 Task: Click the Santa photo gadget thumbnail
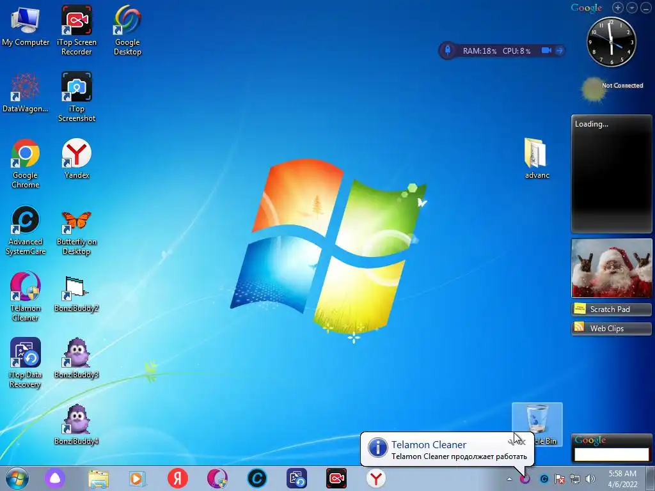point(612,268)
